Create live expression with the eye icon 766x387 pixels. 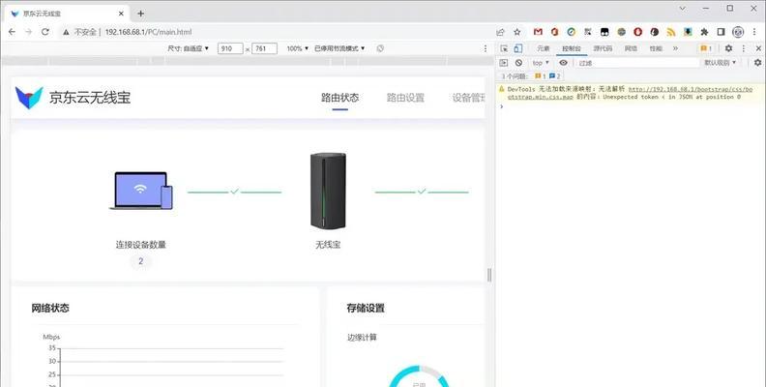point(563,63)
